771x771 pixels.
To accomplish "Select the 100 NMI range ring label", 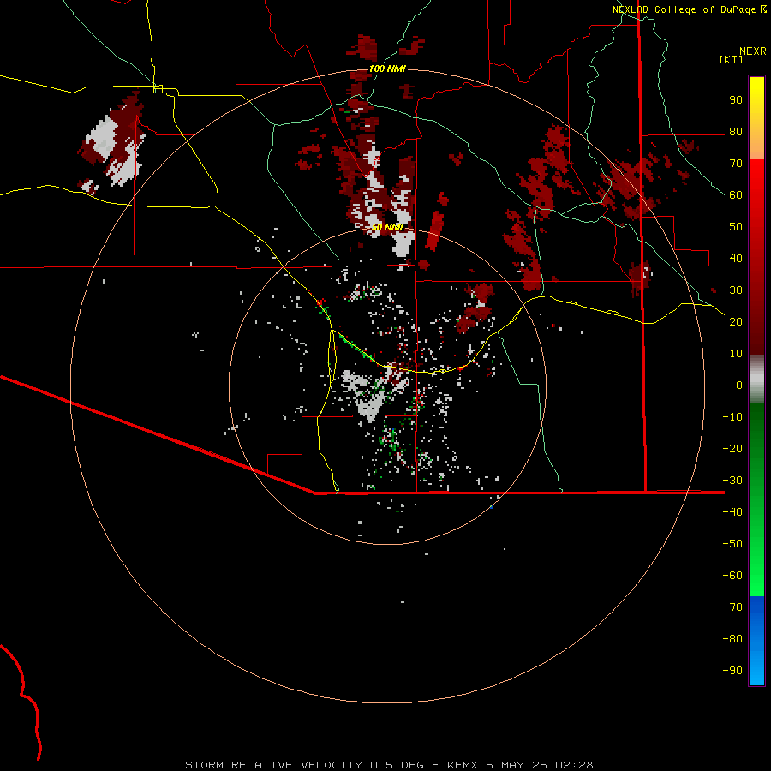I will coord(387,69).
